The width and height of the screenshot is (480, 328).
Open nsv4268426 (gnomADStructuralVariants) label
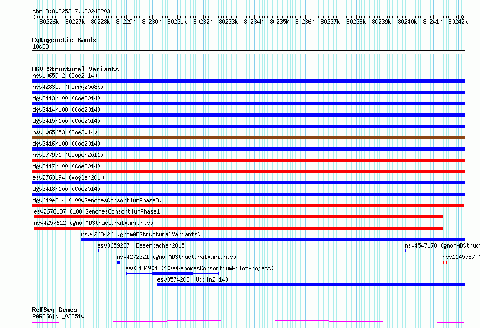(x=141, y=234)
